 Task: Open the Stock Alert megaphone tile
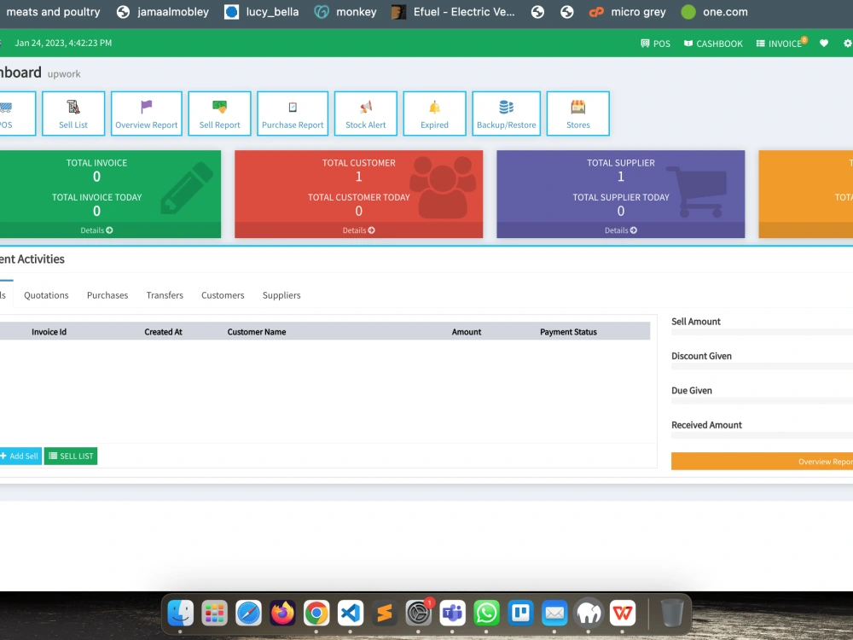(x=366, y=113)
